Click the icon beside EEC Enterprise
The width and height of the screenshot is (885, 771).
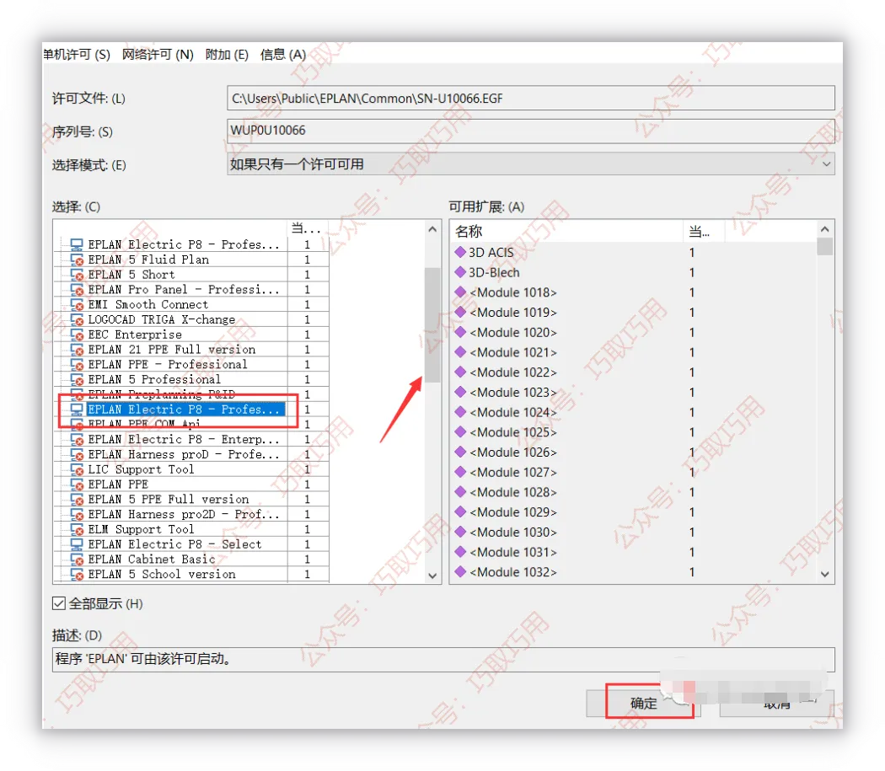77,335
